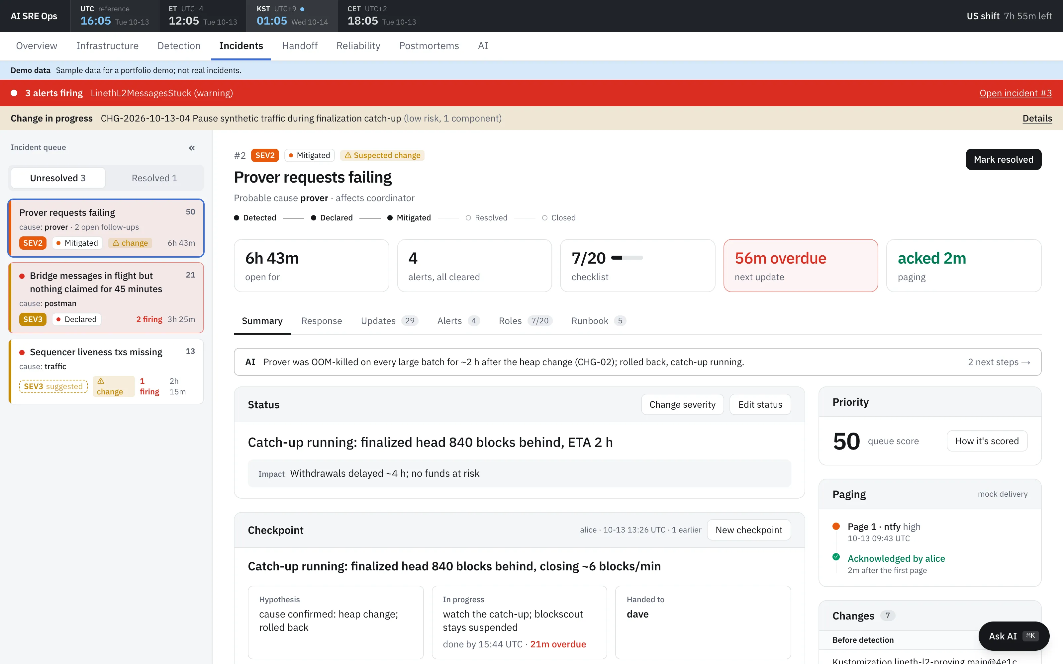Click the SEV3 suggested badge

point(53,386)
